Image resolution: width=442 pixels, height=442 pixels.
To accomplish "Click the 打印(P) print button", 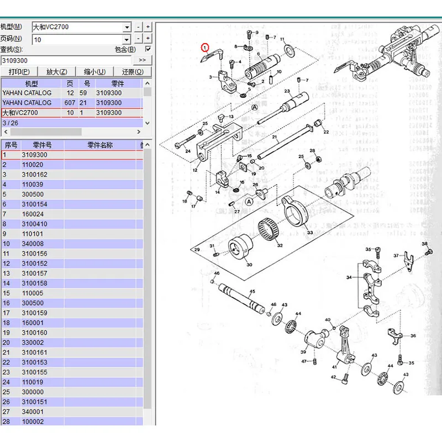I will (19, 72).
